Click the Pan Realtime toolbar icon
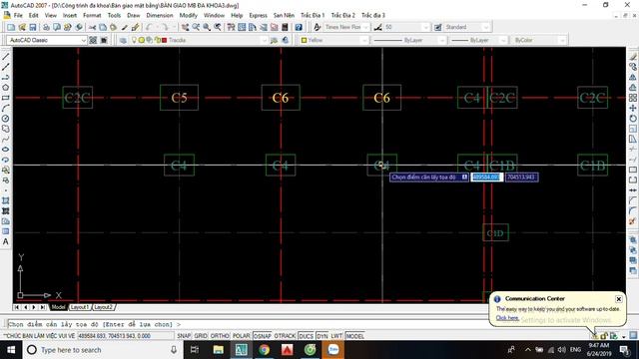This screenshot has height=359, width=639. click(x=185, y=27)
